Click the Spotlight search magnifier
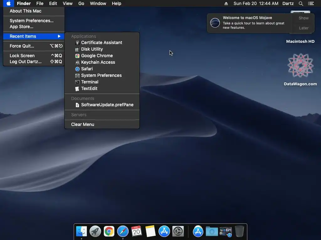 301,3
